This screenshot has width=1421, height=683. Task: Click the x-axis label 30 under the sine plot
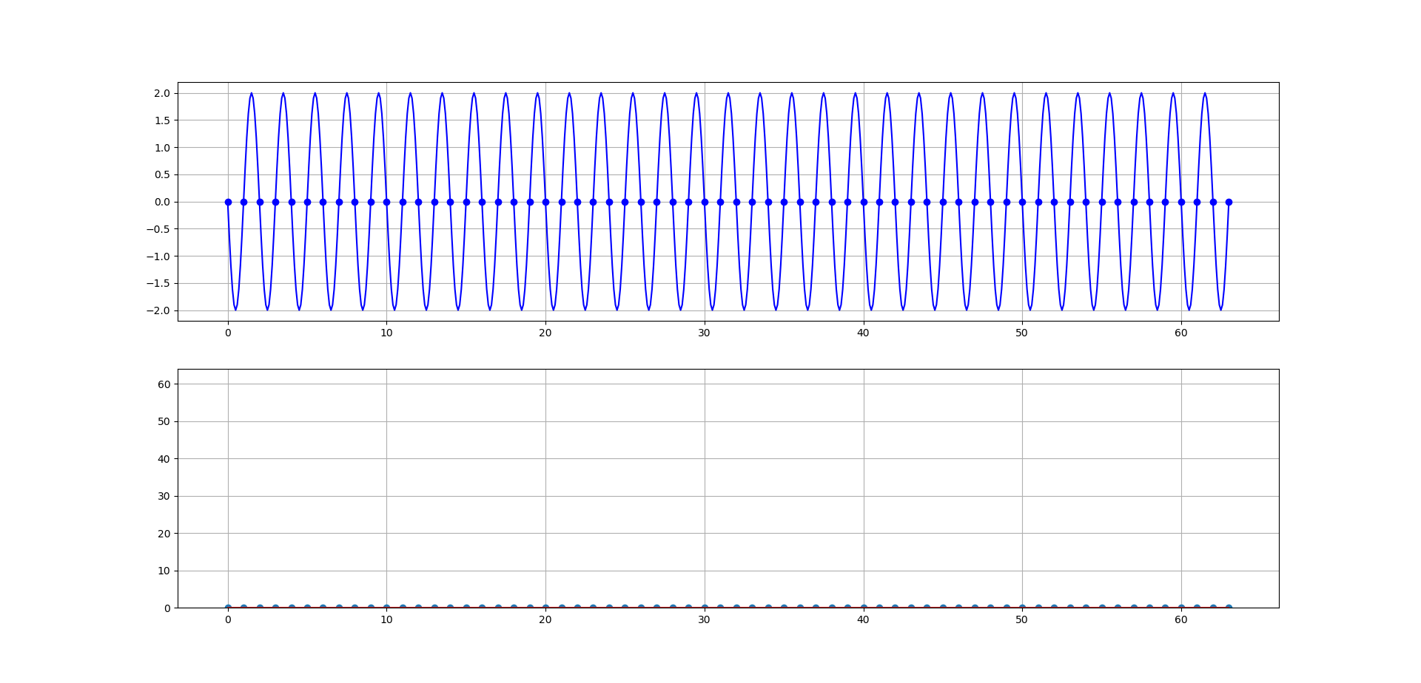tap(704, 333)
